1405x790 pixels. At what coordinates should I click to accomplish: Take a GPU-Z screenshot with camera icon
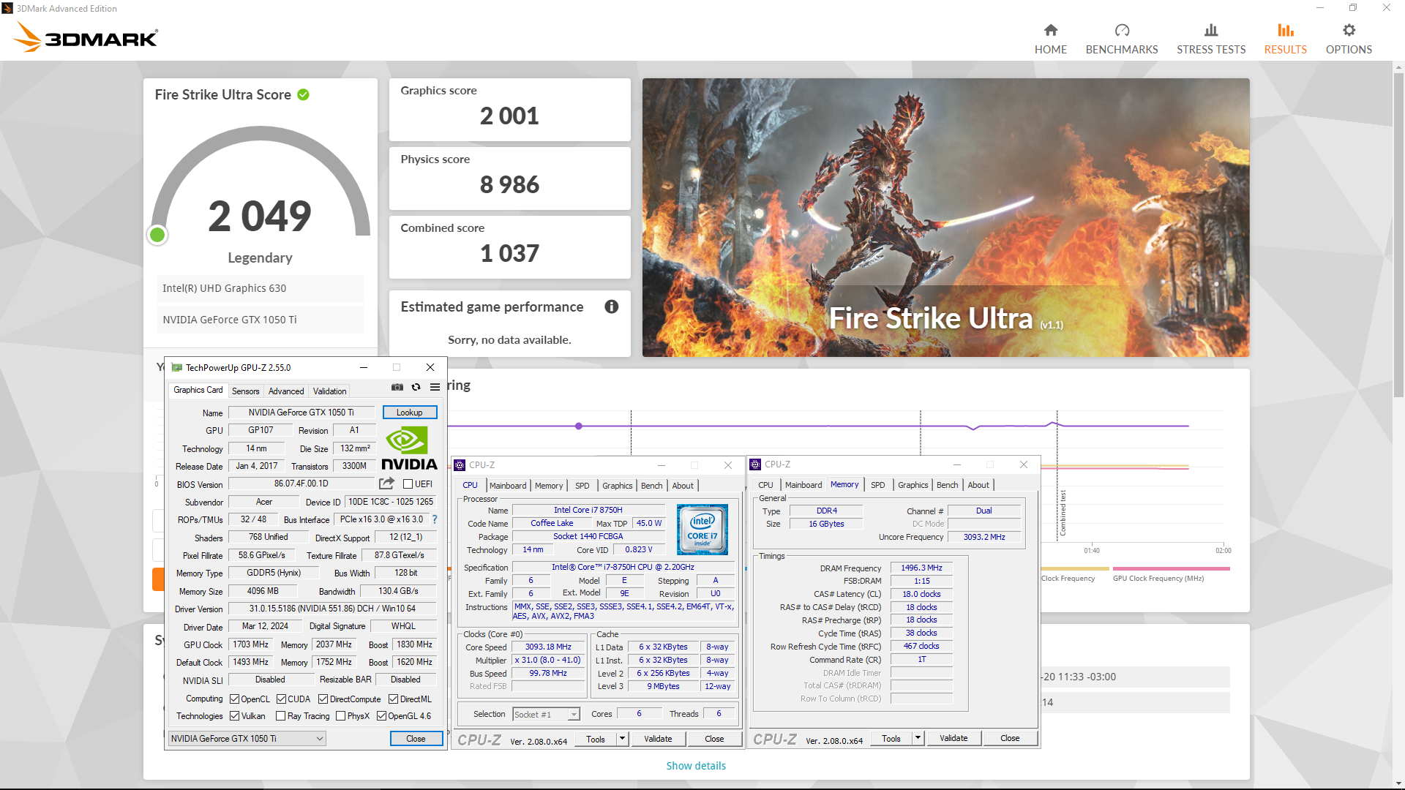click(x=397, y=387)
